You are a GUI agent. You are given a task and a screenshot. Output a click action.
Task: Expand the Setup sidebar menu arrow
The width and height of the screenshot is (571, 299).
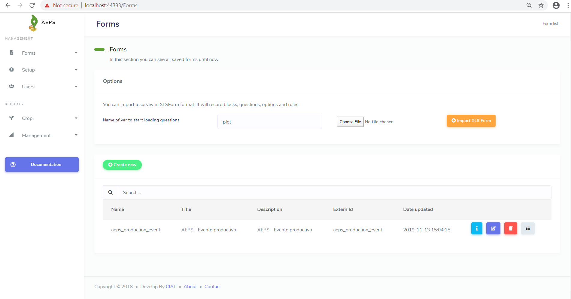coord(76,70)
